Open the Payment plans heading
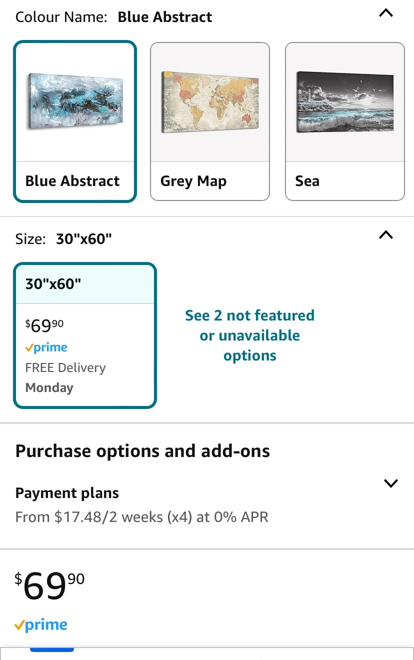This screenshot has height=660, width=414. [67, 493]
